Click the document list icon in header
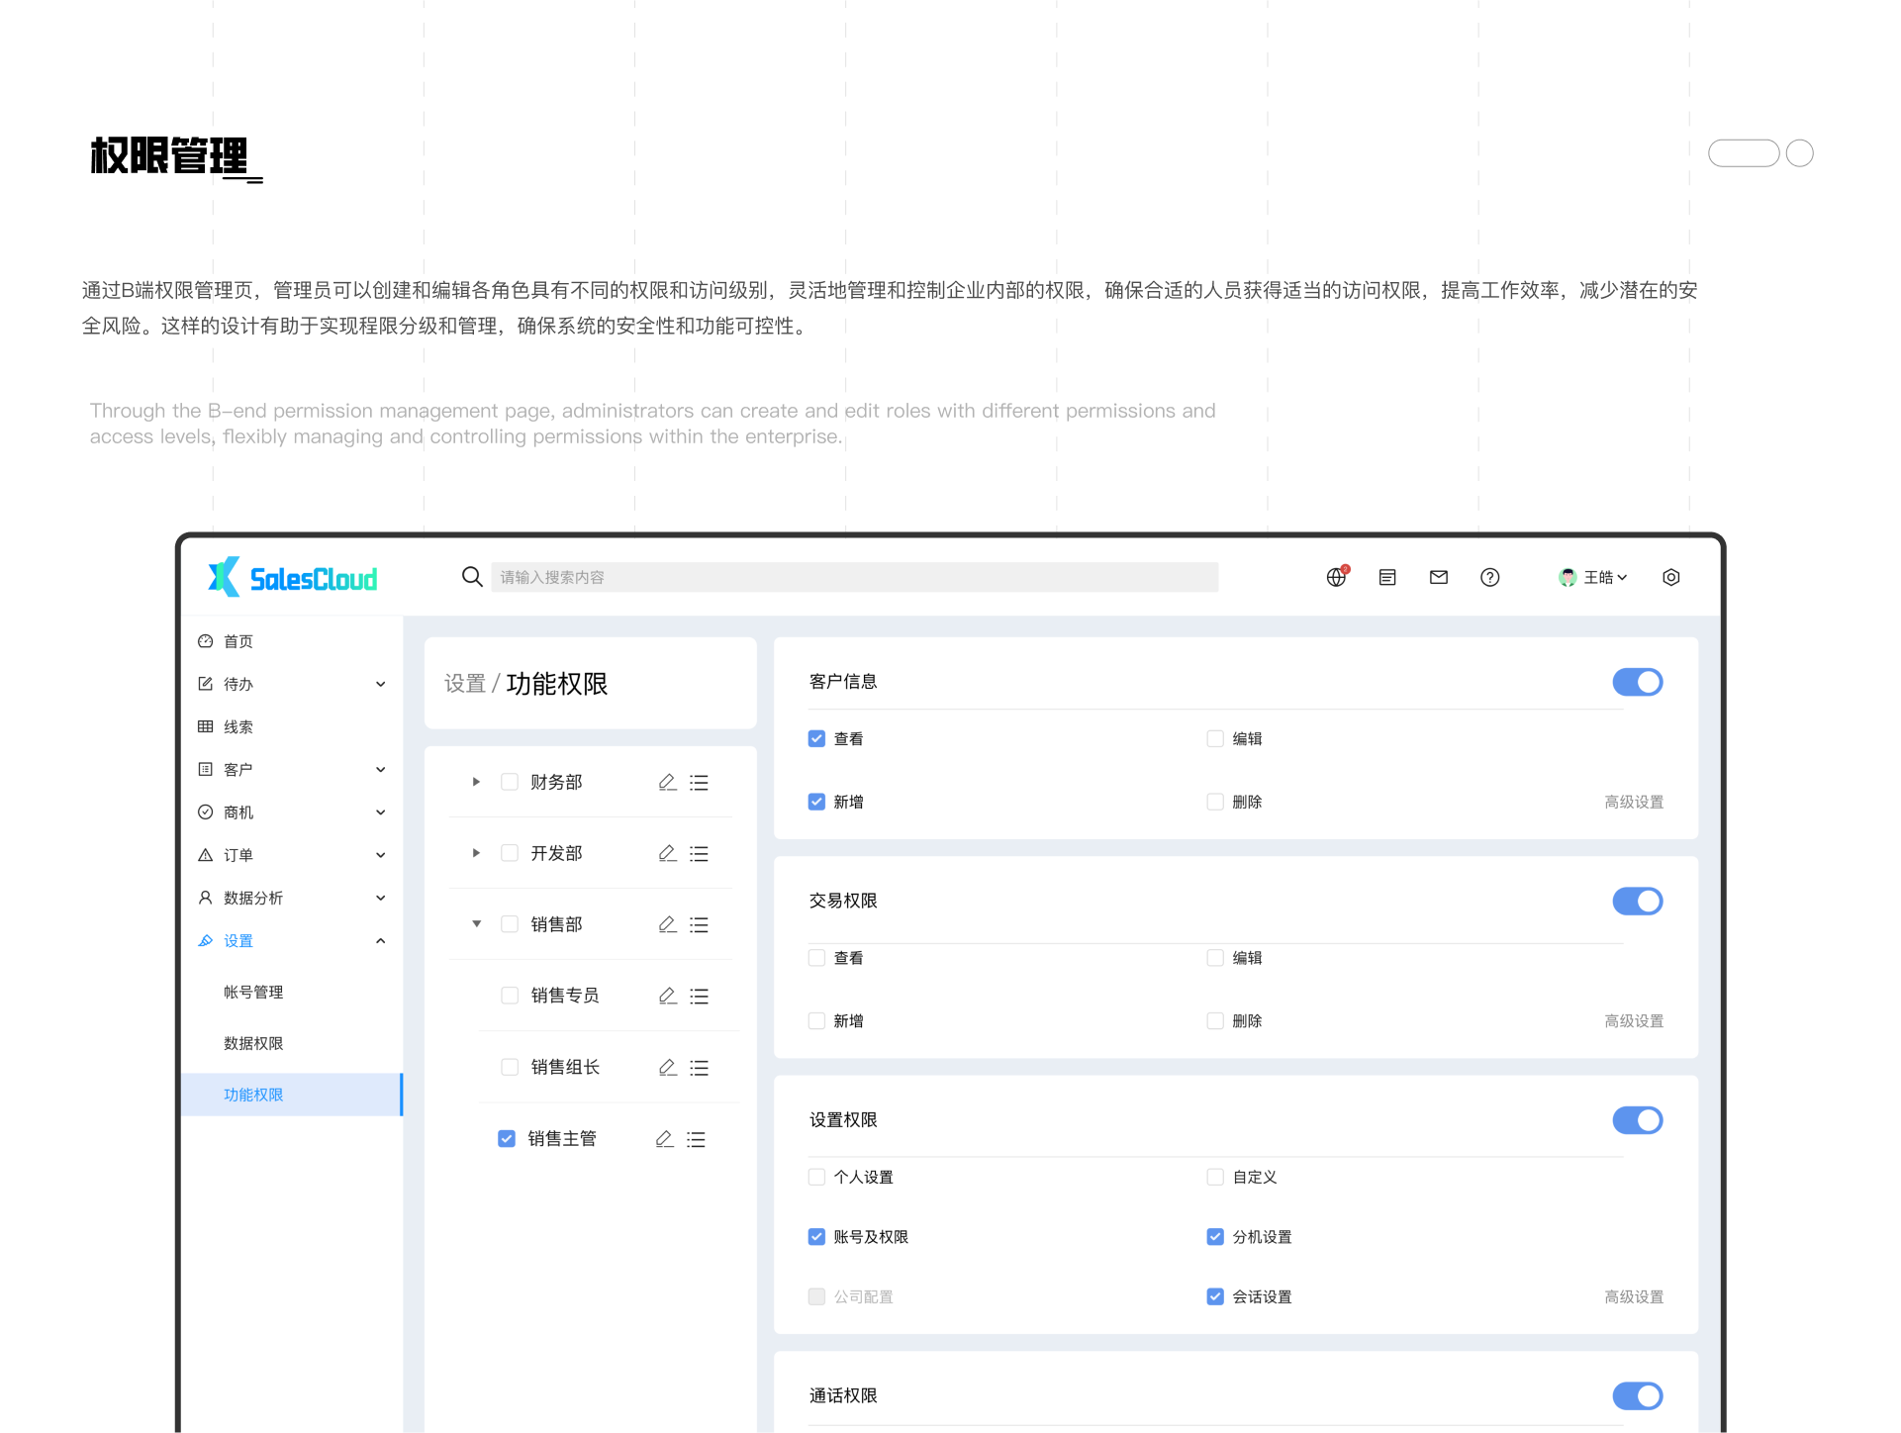Viewport: 1901px width, 1433px height. [1387, 577]
